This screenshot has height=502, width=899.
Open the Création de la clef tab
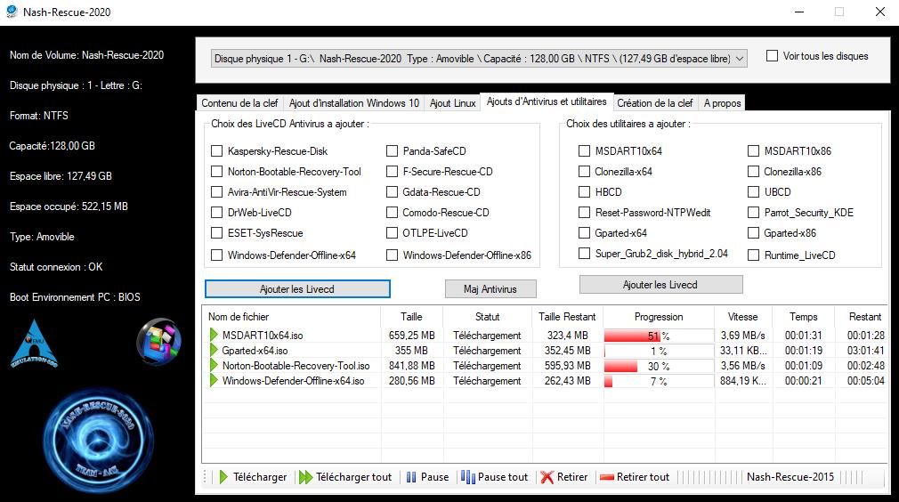tap(655, 102)
